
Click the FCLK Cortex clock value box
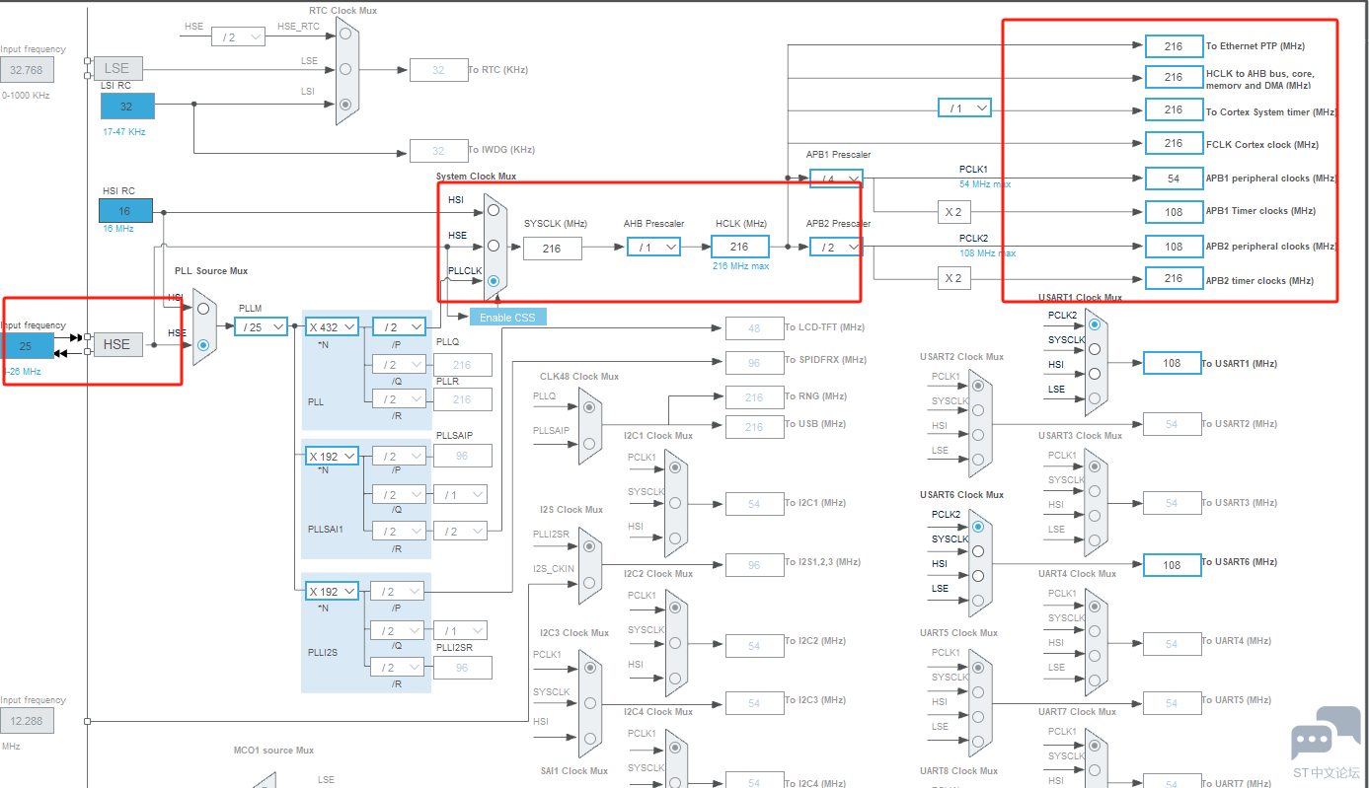click(x=1174, y=143)
